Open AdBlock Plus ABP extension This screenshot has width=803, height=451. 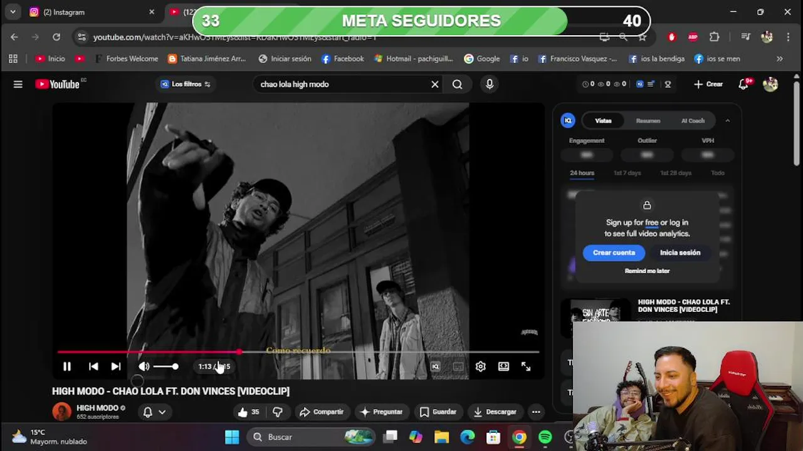click(x=693, y=37)
